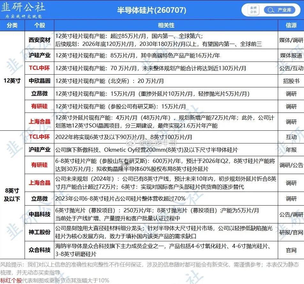The height and width of the screenshot is (284, 304).
Task: Click description mentioning 刻蚀用大直径硅材料细分龙头
Action: tap(164, 232)
